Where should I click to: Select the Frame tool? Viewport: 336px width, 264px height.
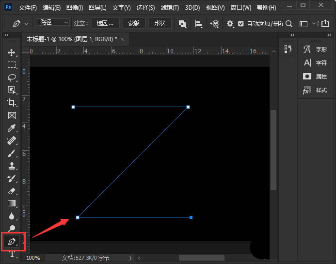12,115
